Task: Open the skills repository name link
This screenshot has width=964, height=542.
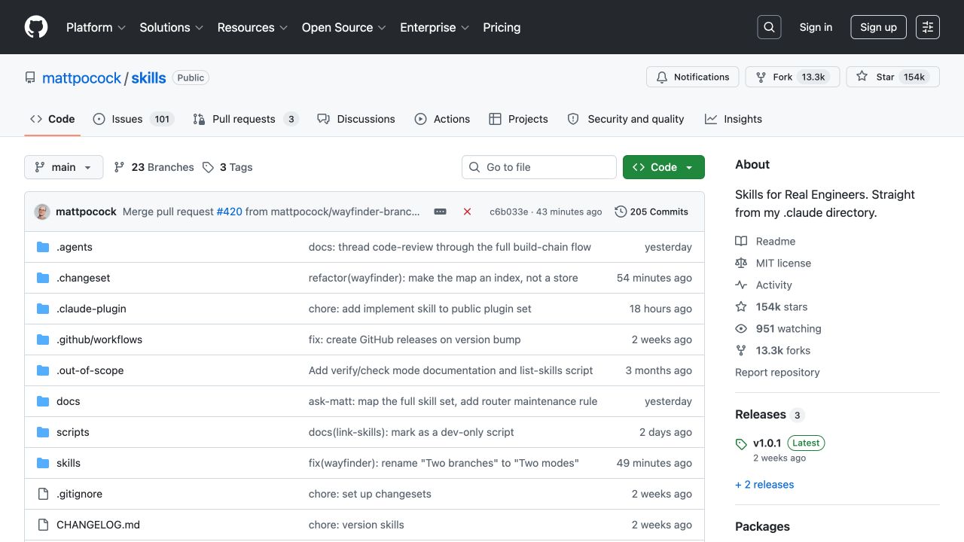Action: click(148, 78)
